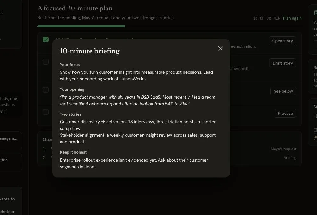Click the clipboard icon in the right panel
317x215 pixels.
pyautogui.click(x=315, y=13)
